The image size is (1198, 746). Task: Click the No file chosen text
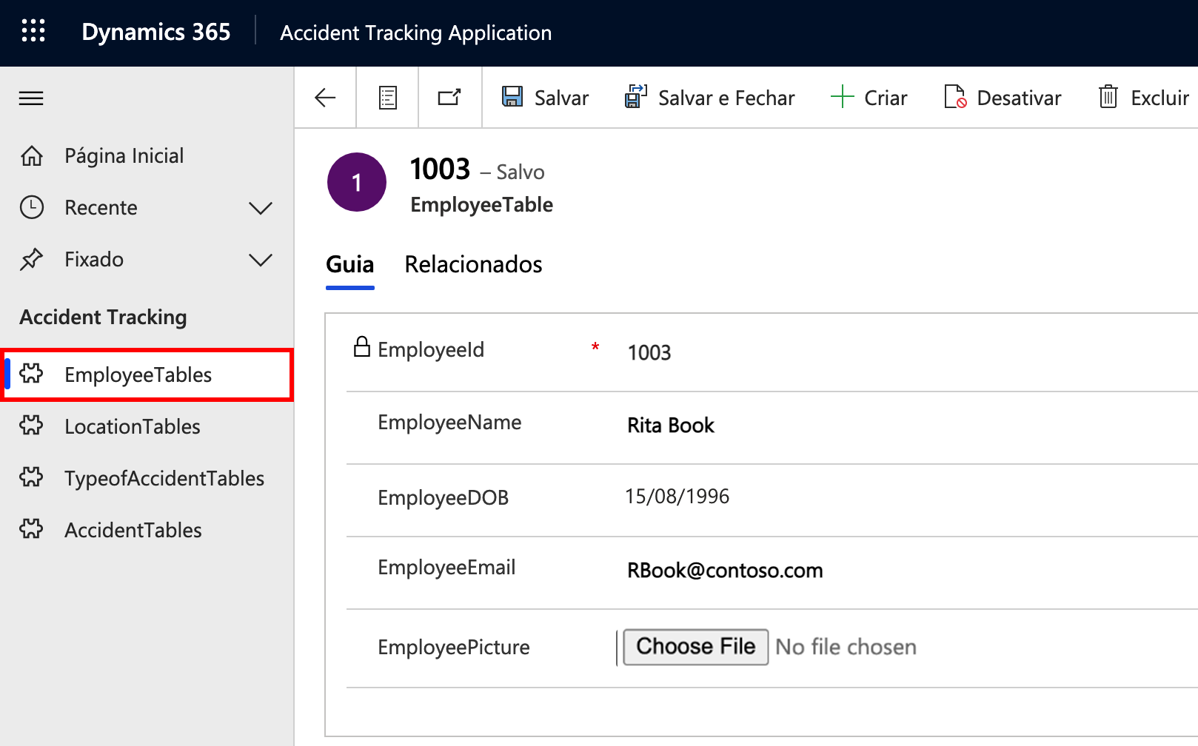846,647
